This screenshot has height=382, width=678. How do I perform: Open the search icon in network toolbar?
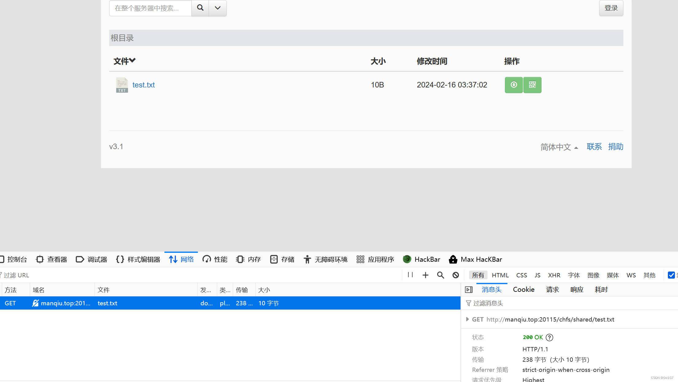441,275
